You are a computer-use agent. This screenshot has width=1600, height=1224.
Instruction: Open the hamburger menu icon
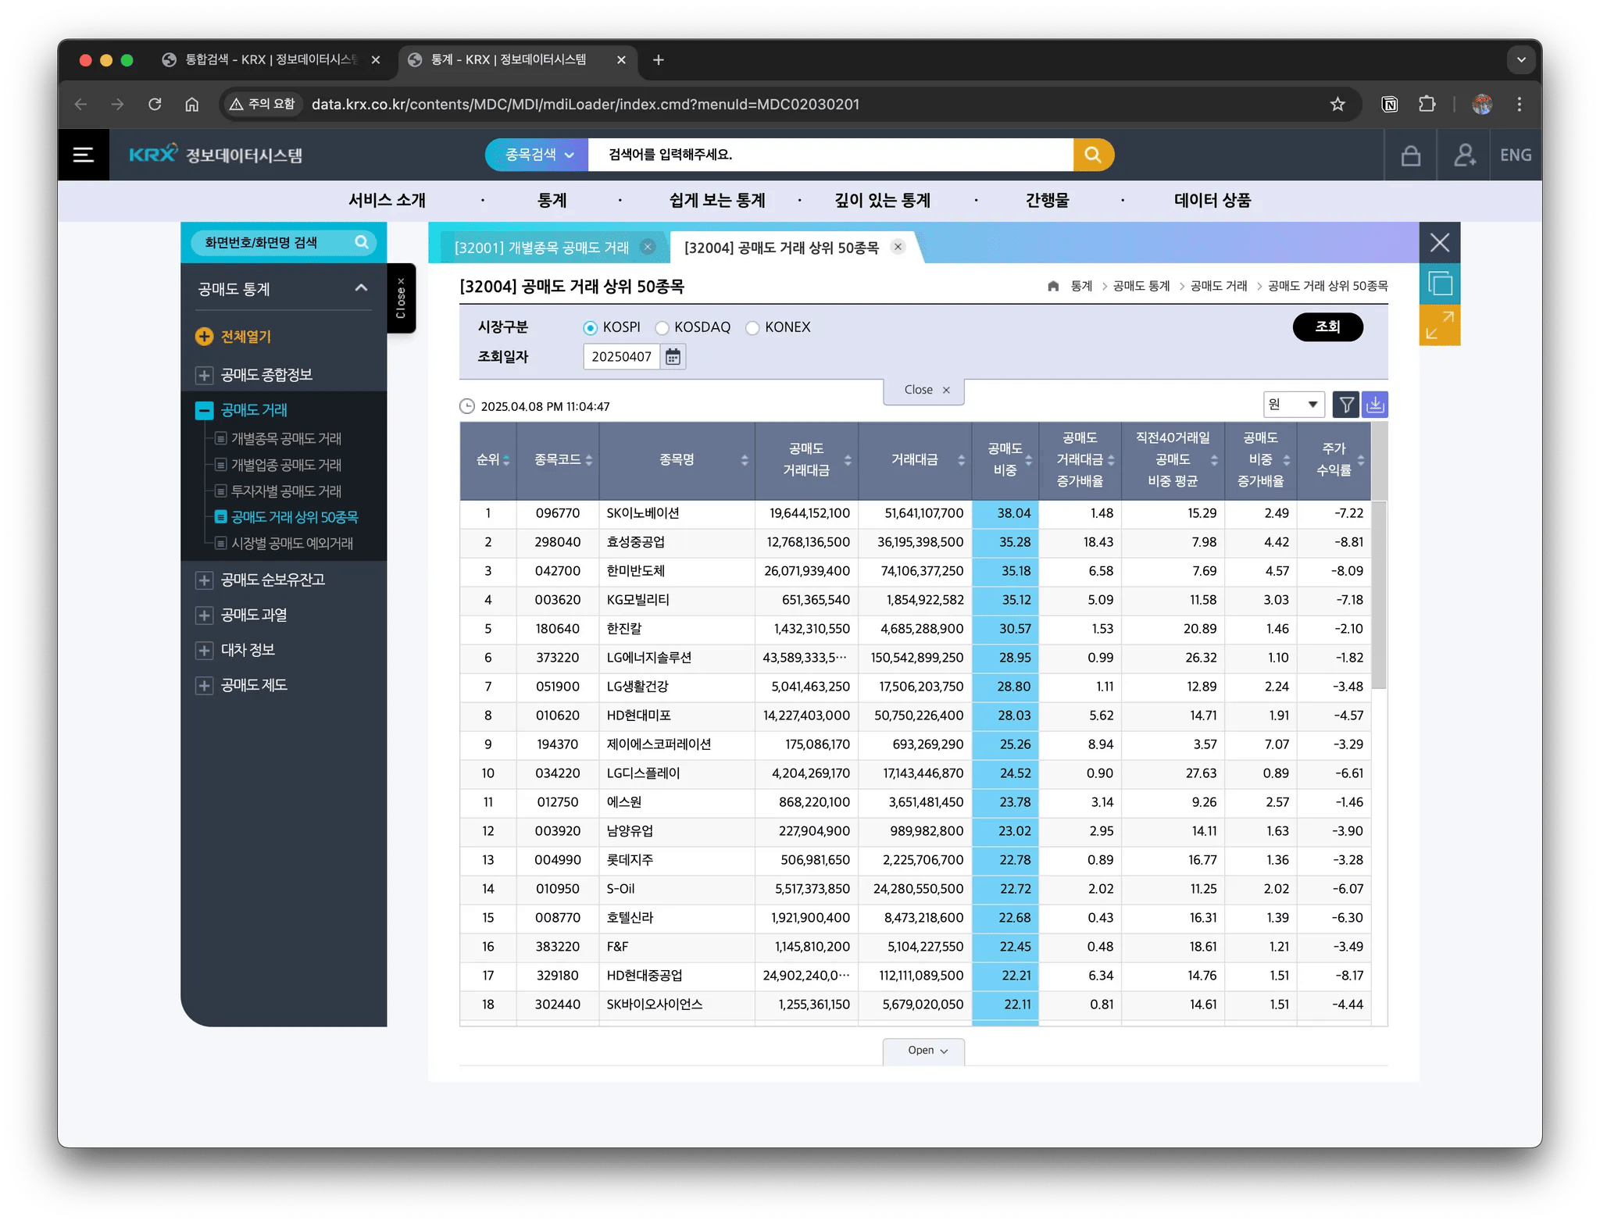pos(84,155)
